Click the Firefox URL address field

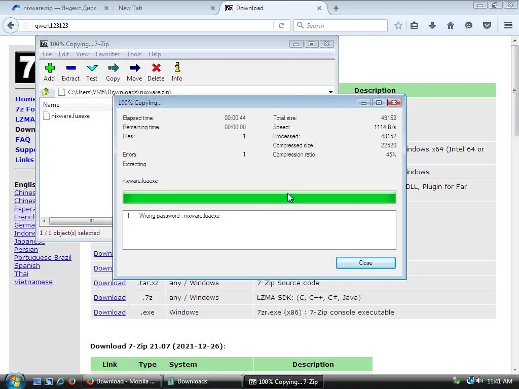pyautogui.click(x=152, y=25)
